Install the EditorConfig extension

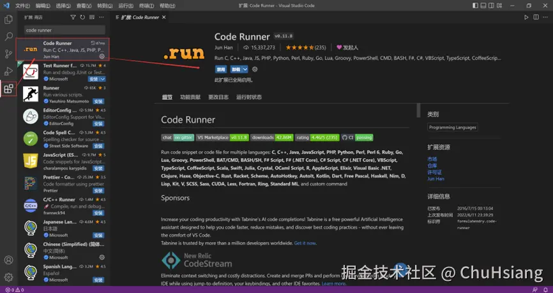[98, 124]
